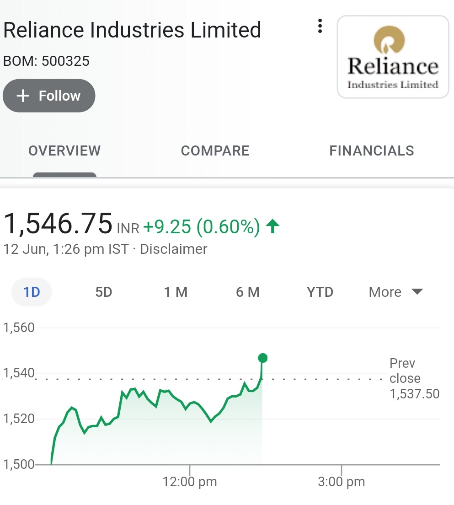This screenshot has height=505, width=454.
Task: Select the YTD chart range
Action: 320,292
